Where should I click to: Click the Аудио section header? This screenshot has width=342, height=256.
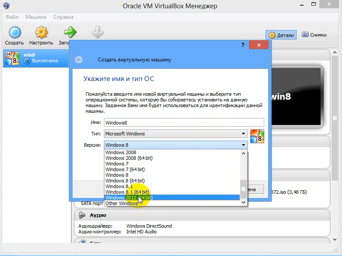pos(202,215)
